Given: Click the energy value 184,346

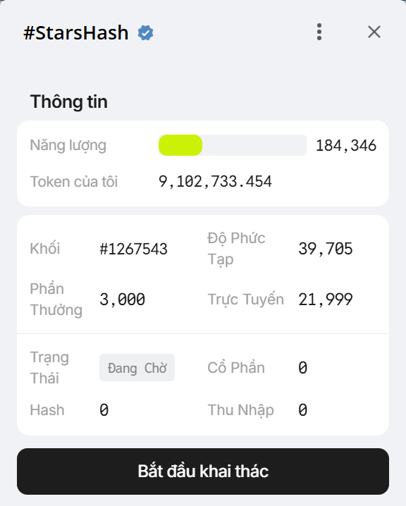Looking at the screenshot, I should click(x=345, y=146).
